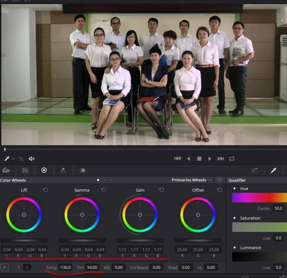Open the Curves palette
This screenshot has width=287, height=278.
(255, 170)
